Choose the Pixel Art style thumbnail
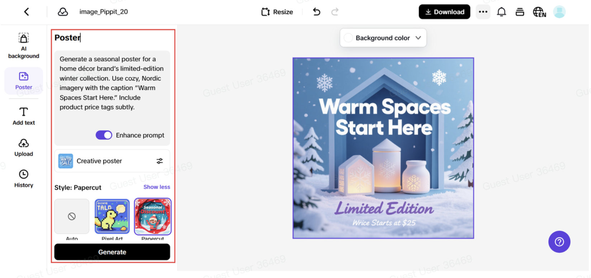The height and width of the screenshot is (278, 591). tap(112, 216)
